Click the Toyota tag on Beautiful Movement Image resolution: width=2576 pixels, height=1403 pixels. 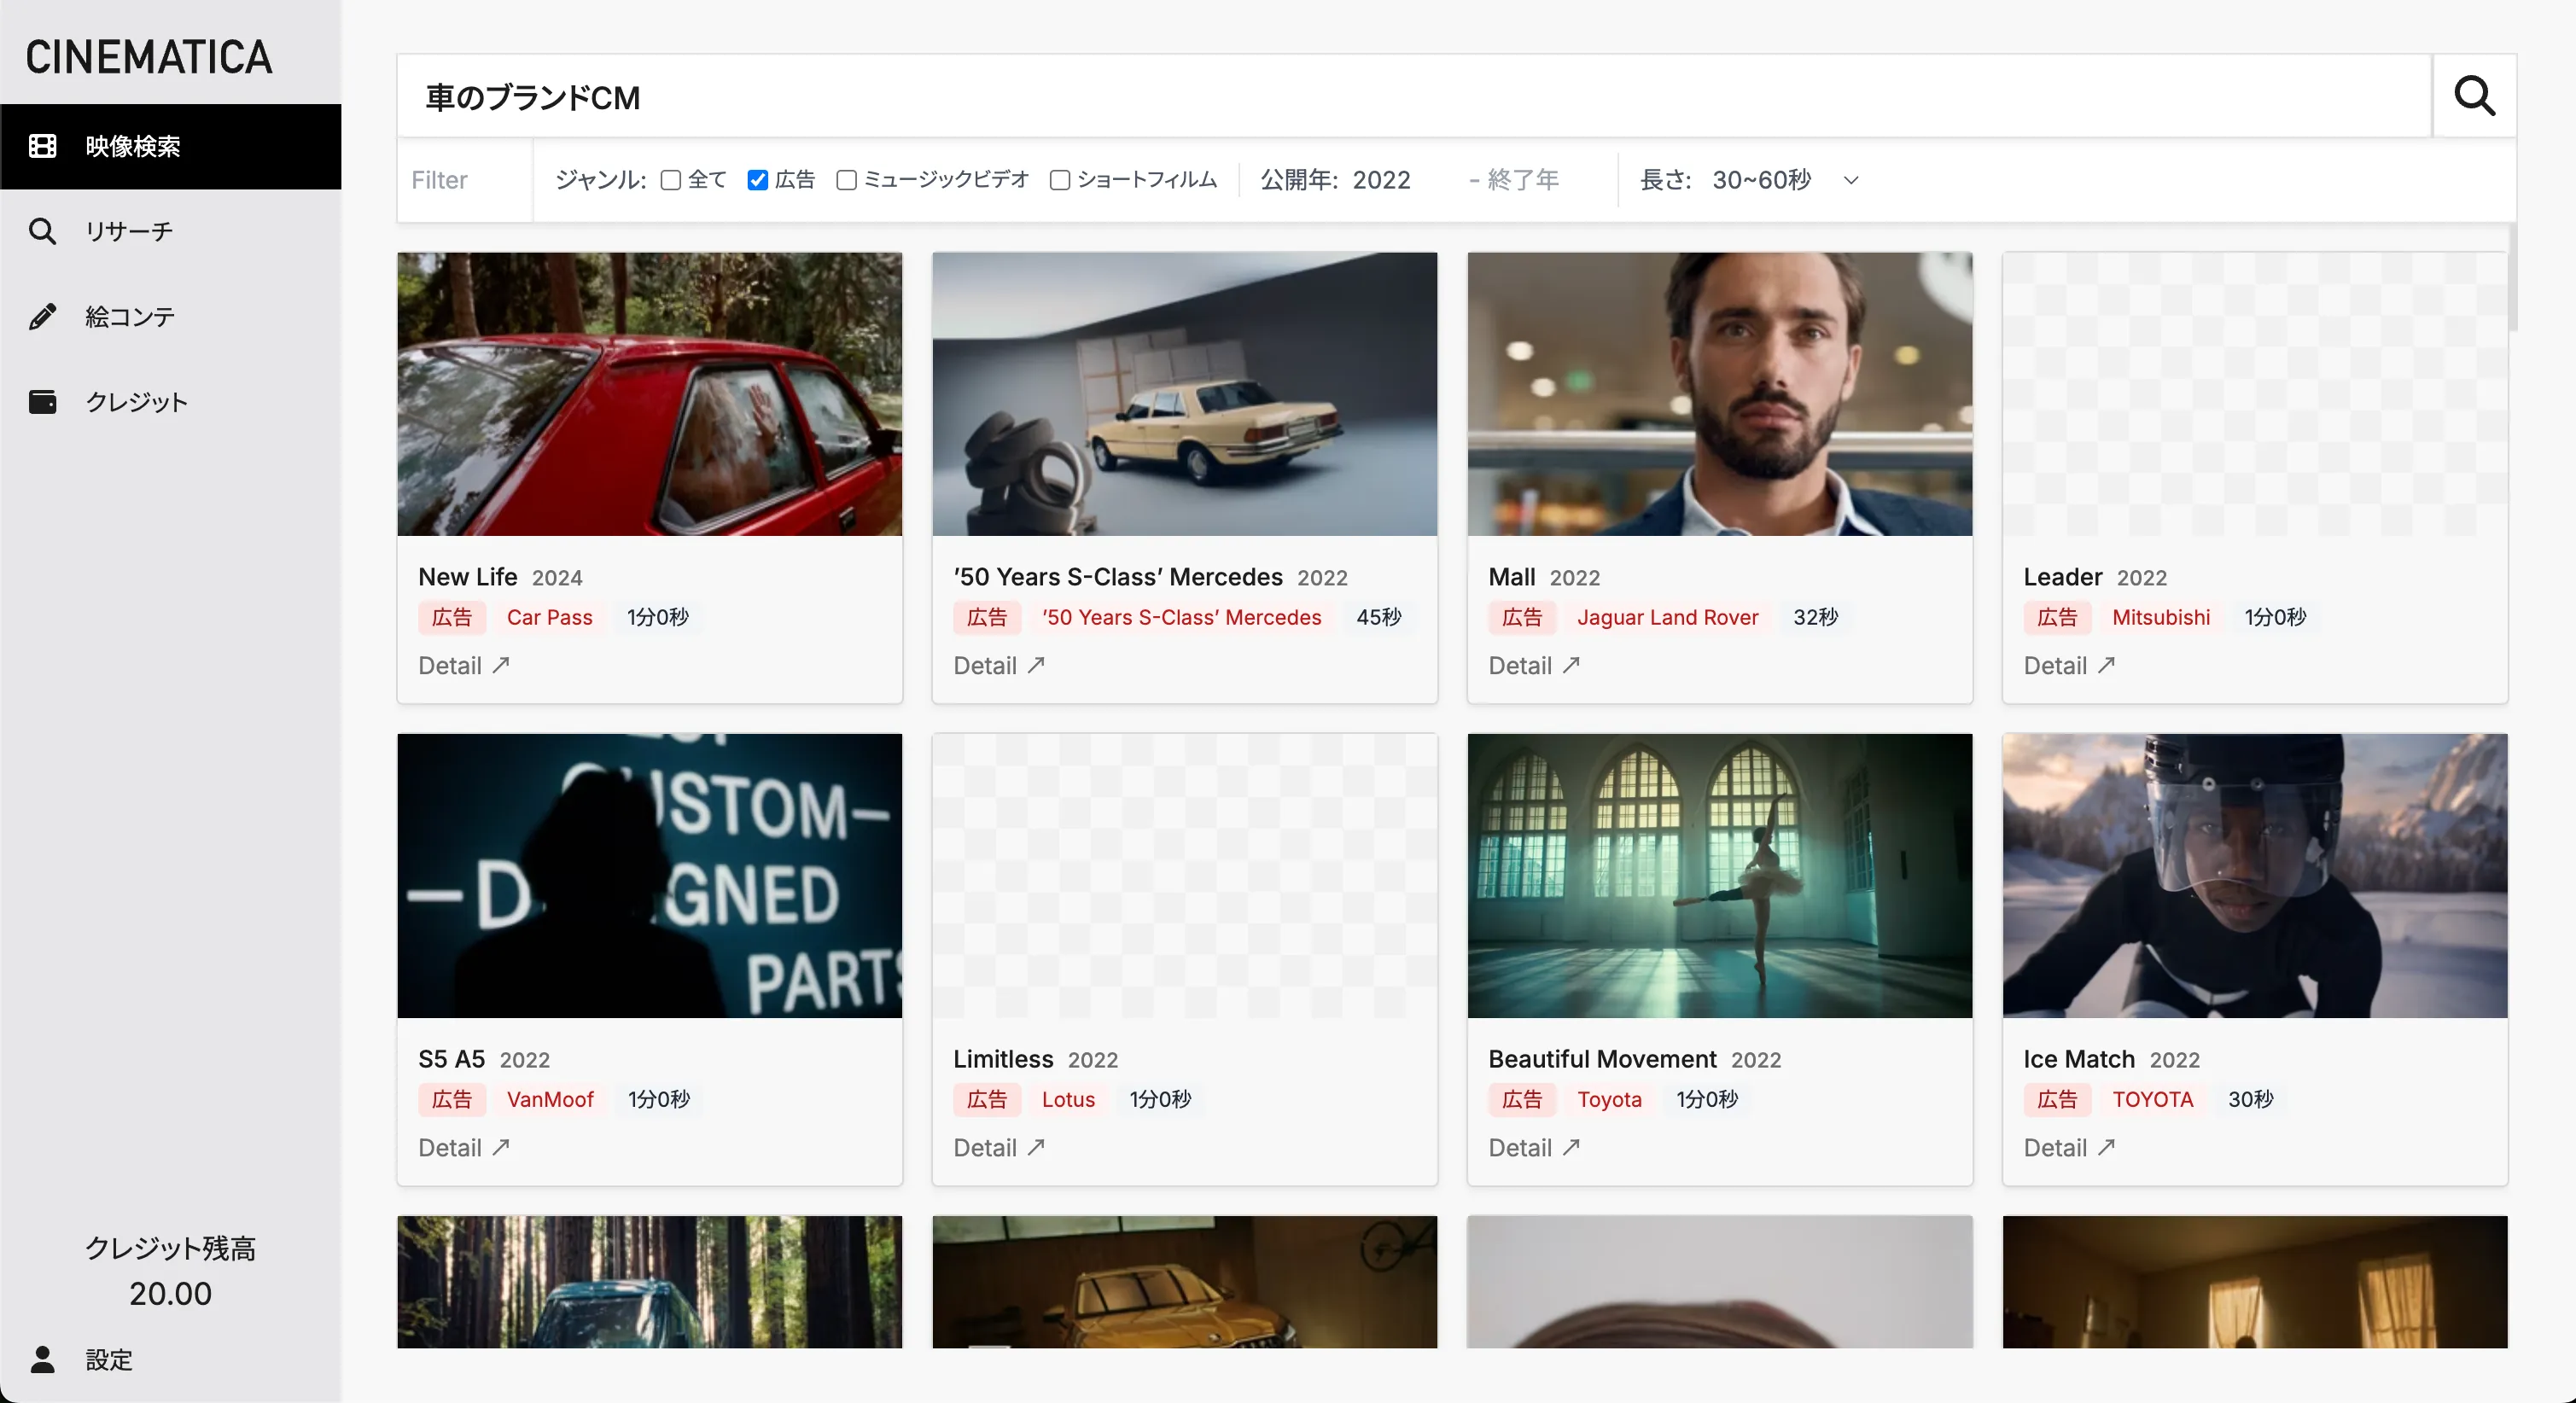[x=1609, y=1099]
